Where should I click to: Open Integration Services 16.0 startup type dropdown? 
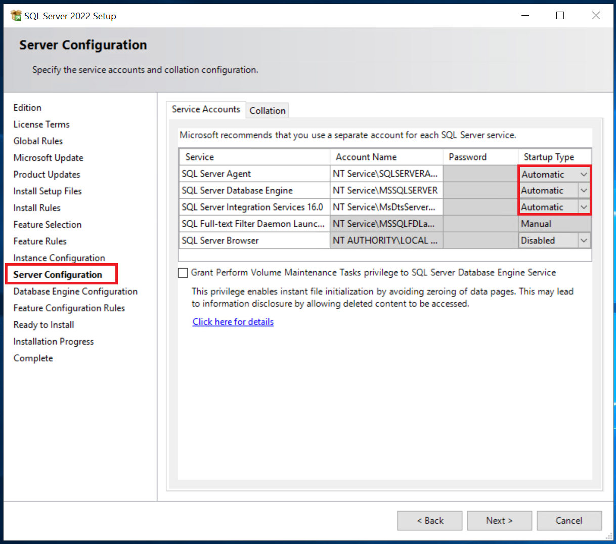[584, 207]
